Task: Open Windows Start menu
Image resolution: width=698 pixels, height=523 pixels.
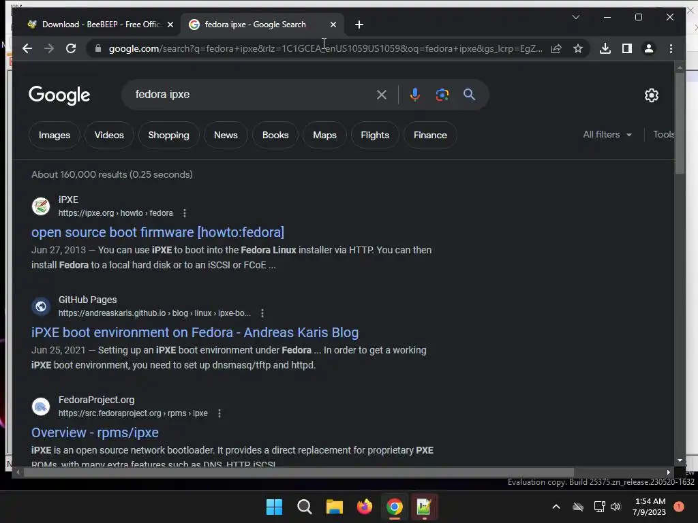Action: coord(274,507)
